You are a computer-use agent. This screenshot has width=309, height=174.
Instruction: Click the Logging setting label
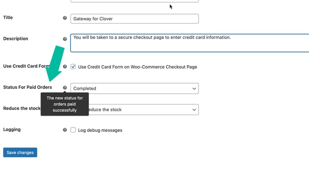(12, 130)
